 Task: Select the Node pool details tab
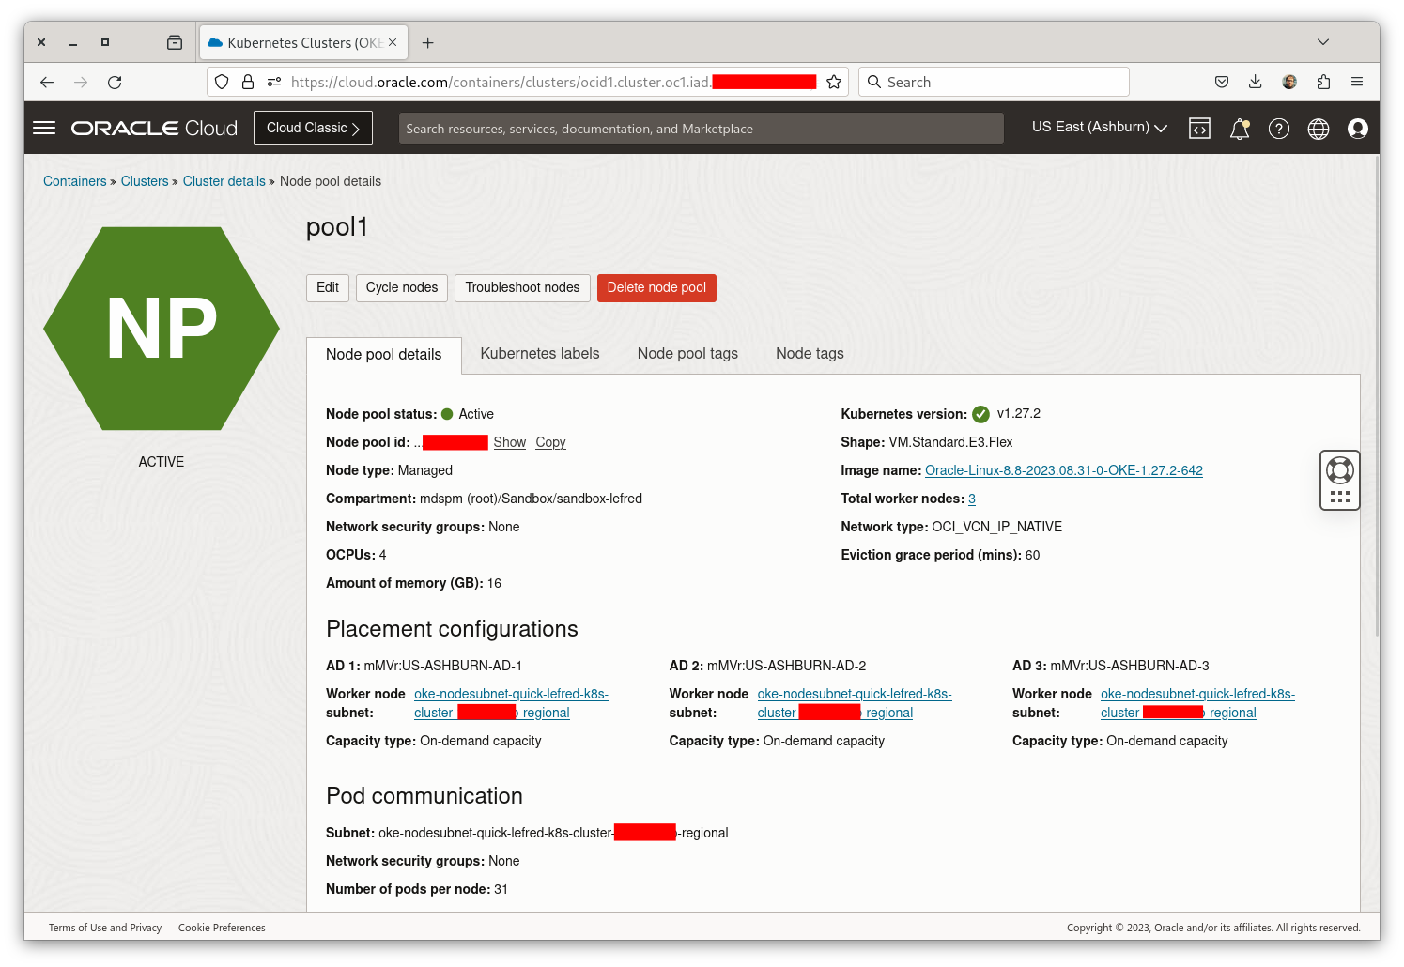(383, 355)
